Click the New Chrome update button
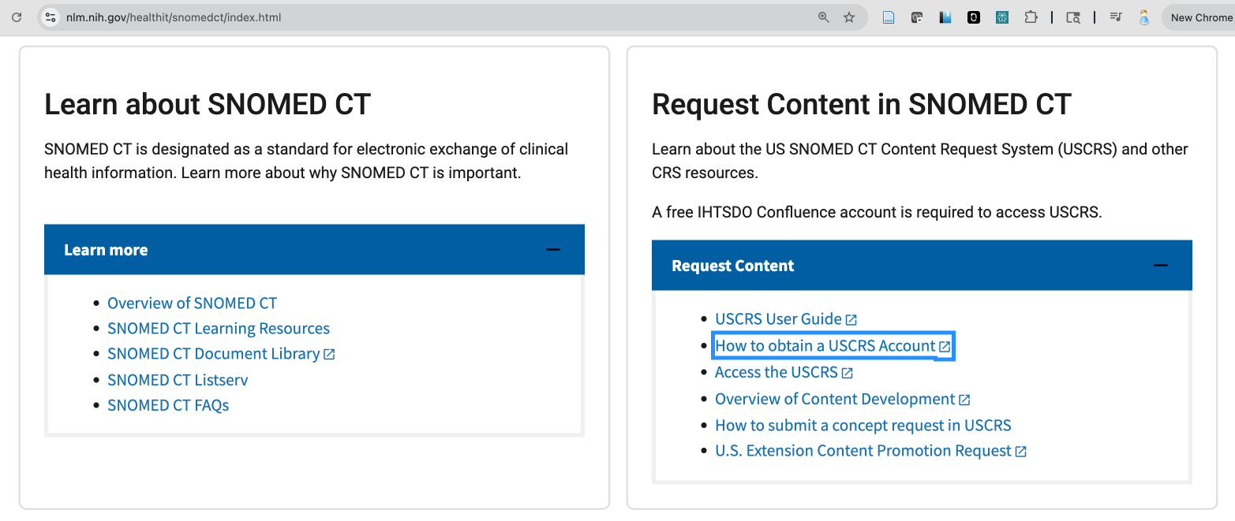Image resolution: width=1235 pixels, height=521 pixels. pos(1199,17)
